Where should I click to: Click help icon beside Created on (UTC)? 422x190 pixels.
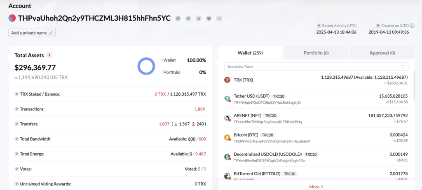click(378, 26)
